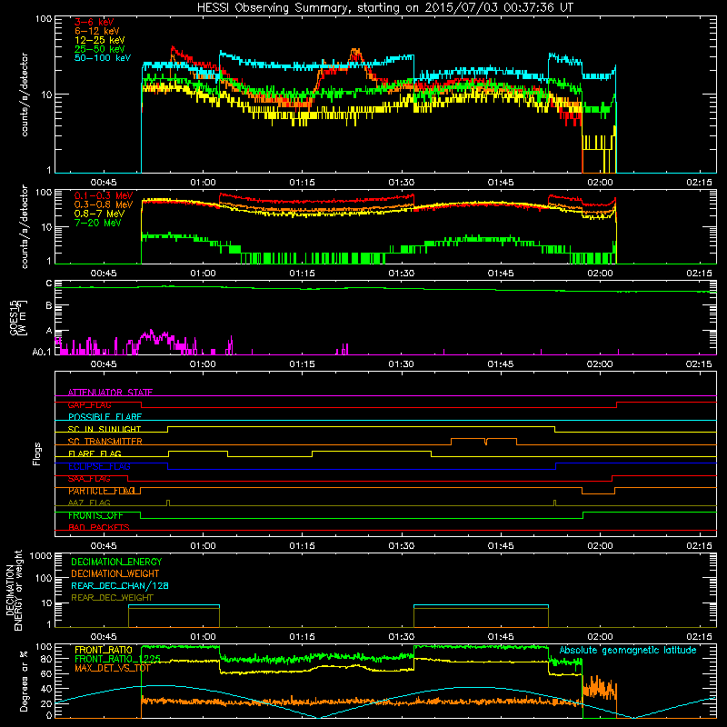Select the 3-6 keV legend label
This screenshot has height=727, width=727.
click(95, 22)
